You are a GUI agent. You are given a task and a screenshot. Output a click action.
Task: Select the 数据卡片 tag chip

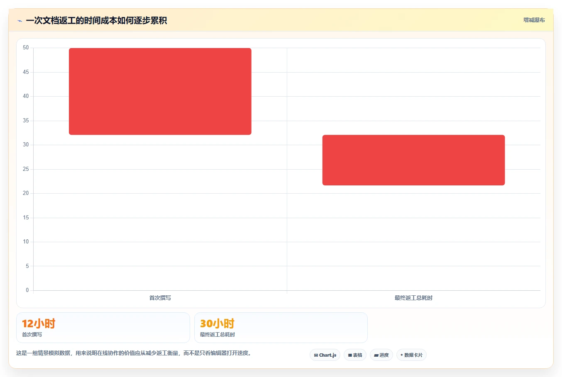[x=411, y=355]
